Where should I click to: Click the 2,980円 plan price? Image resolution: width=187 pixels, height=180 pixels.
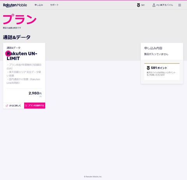35,93
